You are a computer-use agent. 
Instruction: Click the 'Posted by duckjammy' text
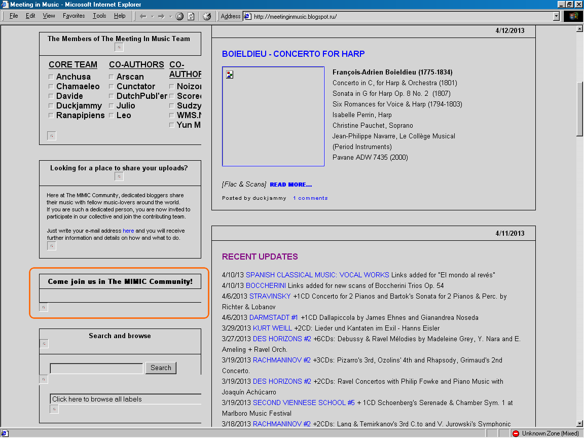(x=254, y=198)
